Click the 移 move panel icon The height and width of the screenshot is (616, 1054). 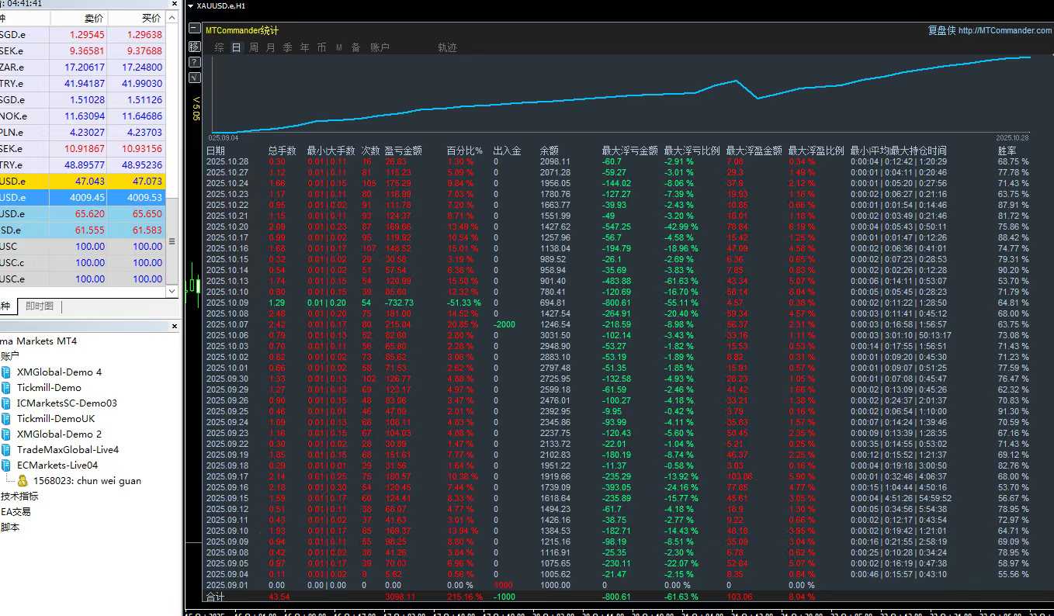tap(194, 47)
